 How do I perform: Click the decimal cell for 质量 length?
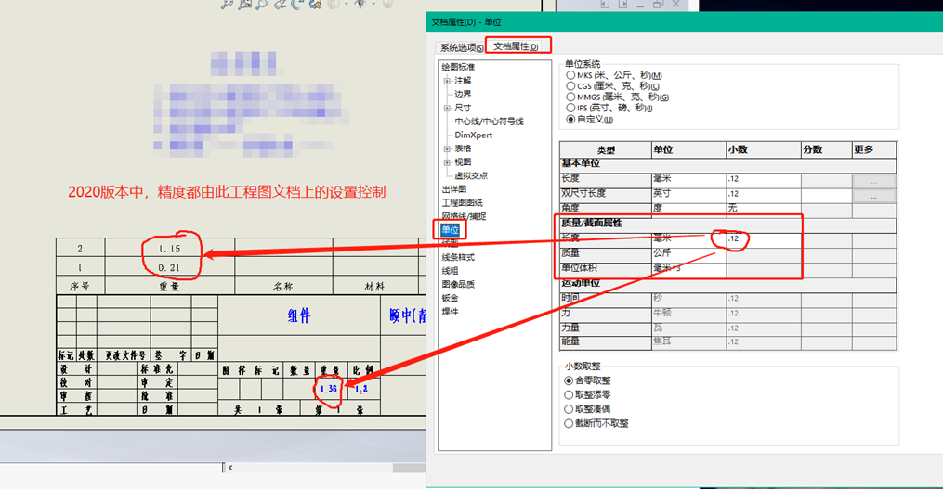tap(762, 238)
